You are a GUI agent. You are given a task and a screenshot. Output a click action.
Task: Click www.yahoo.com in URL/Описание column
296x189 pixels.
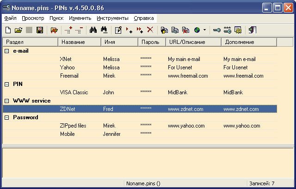[186, 126]
